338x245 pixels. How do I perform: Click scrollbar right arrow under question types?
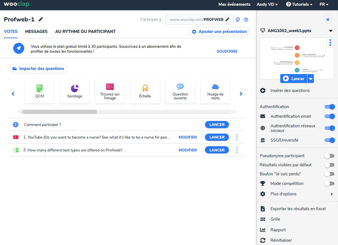point(235,112)
